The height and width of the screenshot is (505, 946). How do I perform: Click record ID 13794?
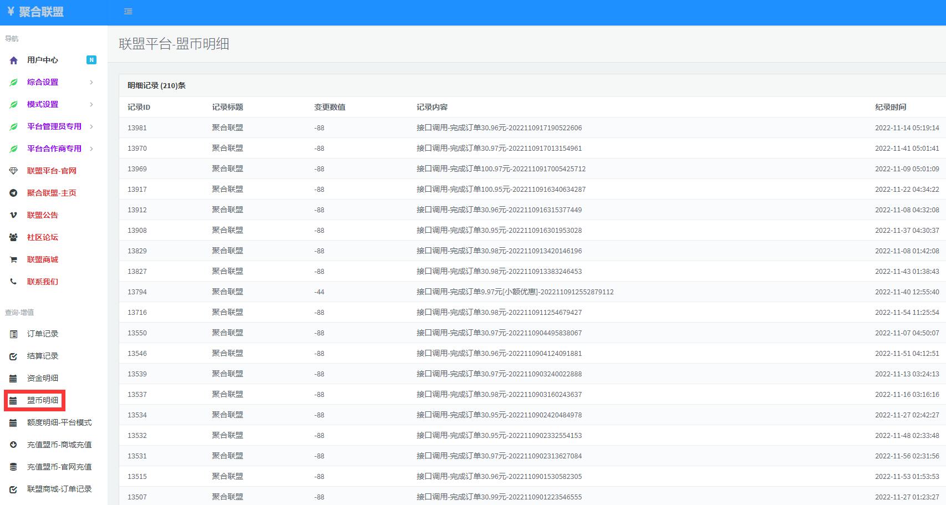tap(137, 292)
